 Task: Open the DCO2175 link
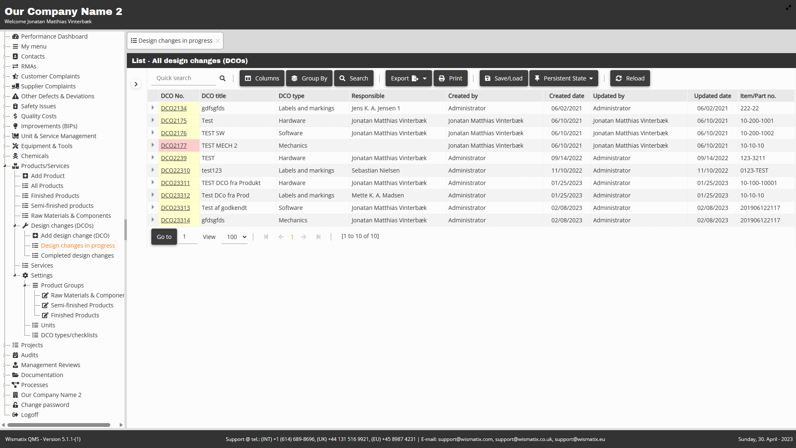coord(174,121)
